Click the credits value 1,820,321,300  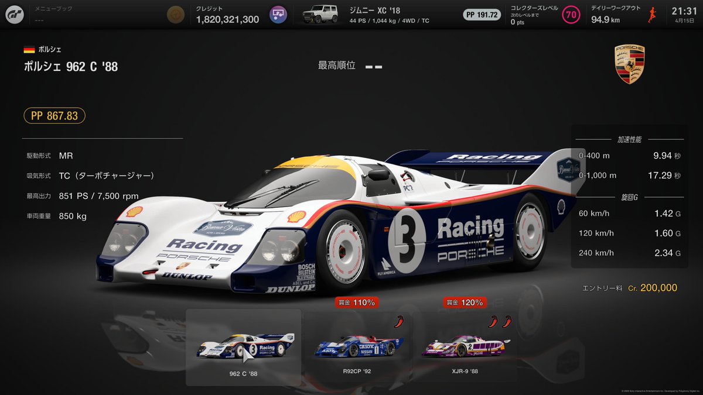click(x=227, y=19)
